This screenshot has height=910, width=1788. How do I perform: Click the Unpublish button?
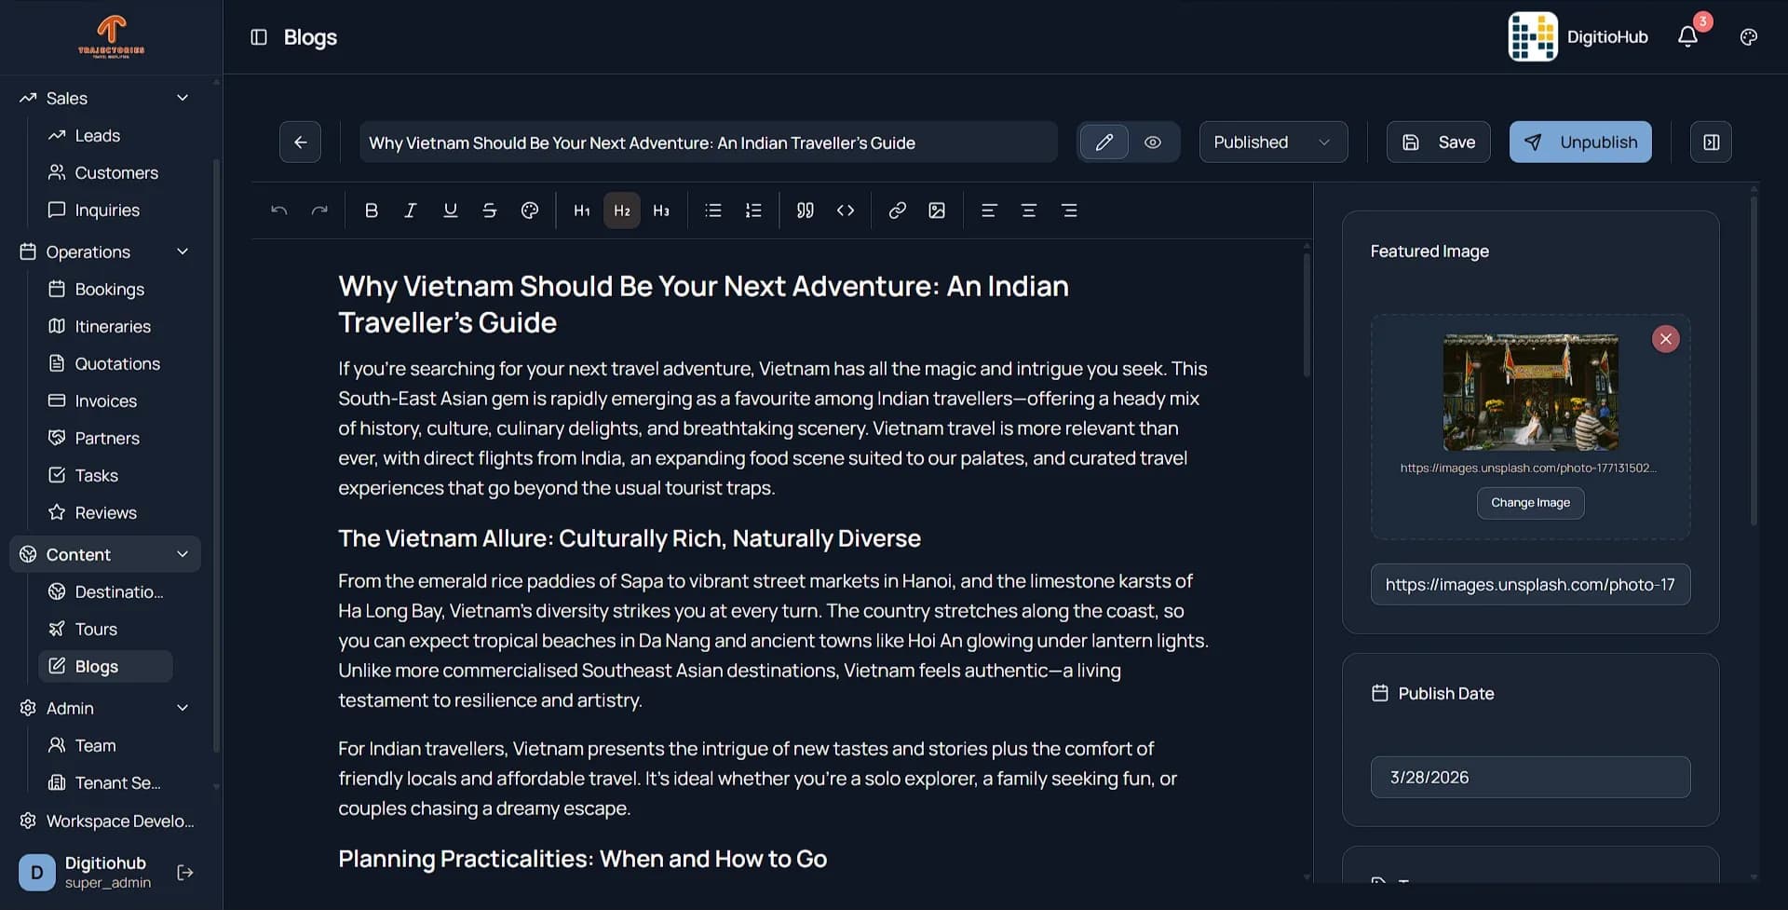point(1580,142)
